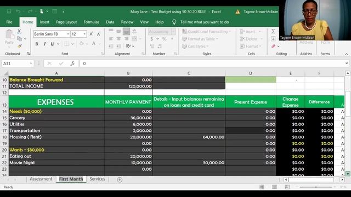Image resolution: width=351 pixels, height=197 pixels.
Task: Click the Accounting dollar format icon
Action: (x=152, y=39)
